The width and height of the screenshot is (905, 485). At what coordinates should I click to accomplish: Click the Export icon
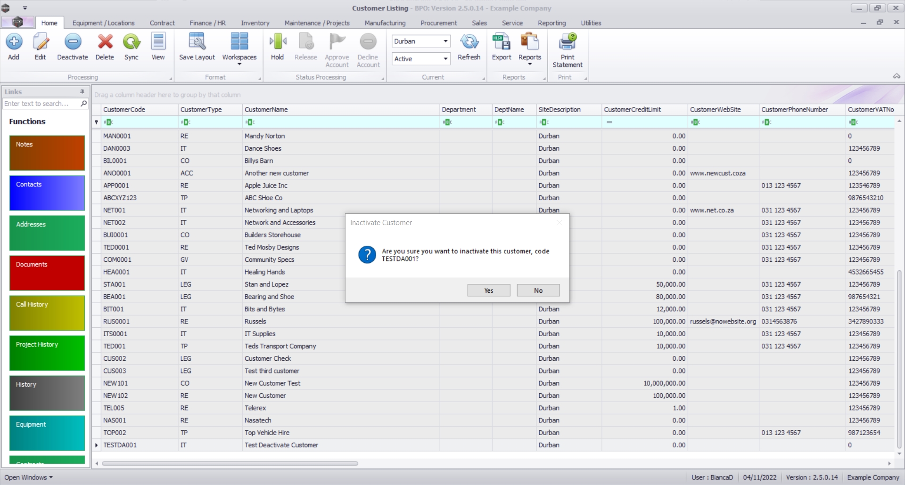click(x=502, y=42)
